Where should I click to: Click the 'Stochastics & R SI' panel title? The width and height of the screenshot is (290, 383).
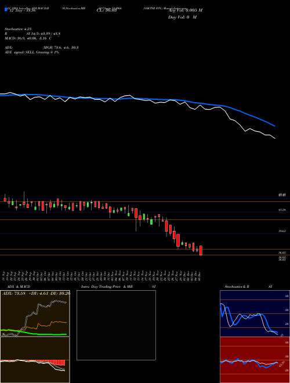(x=248, y=287)
